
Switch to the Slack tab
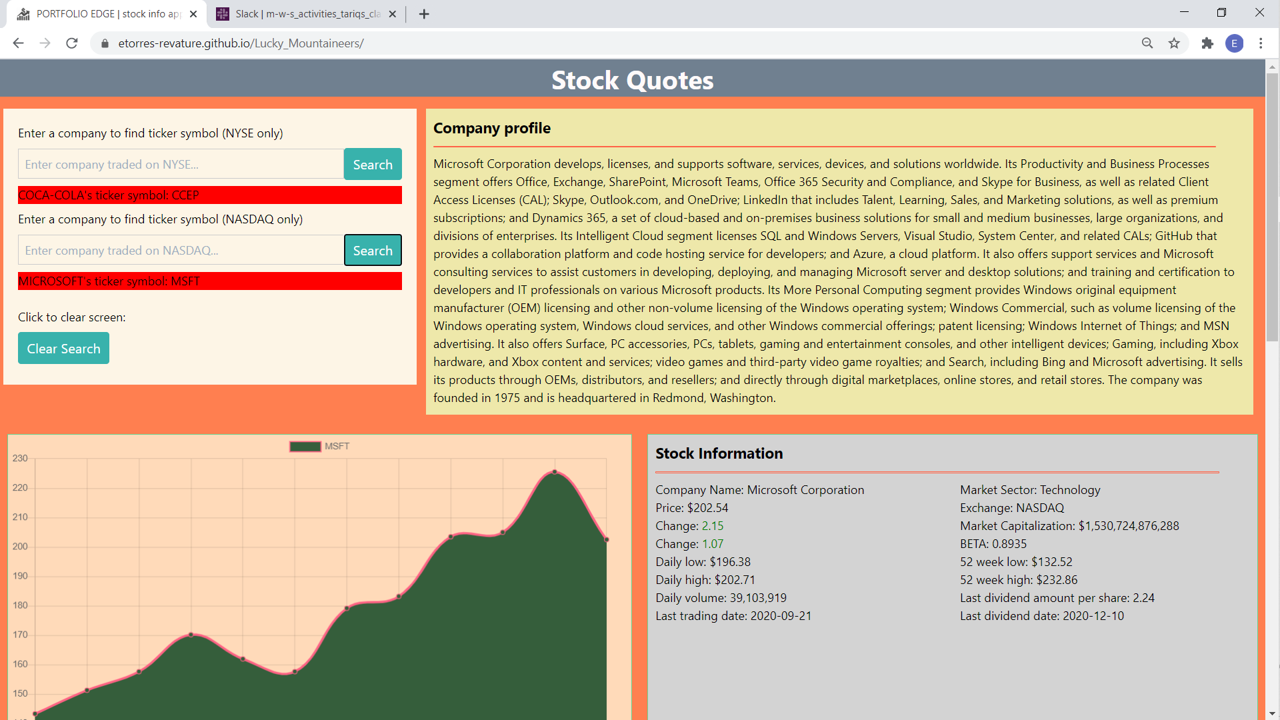307,14
